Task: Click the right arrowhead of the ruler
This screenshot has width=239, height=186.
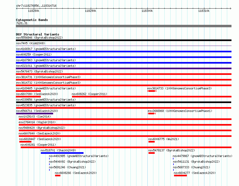Action: tap(231, 8)
